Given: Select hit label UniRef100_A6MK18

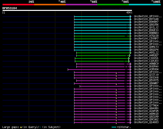Looking at the screenshot, I should (146, 114).
